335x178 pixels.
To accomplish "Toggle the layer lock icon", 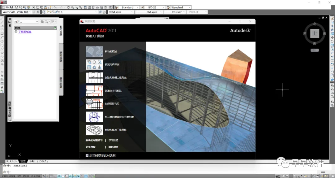I will (57, 12).
